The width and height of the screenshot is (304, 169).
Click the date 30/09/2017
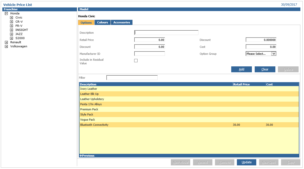pyautogui.click(x=289, y=5)
